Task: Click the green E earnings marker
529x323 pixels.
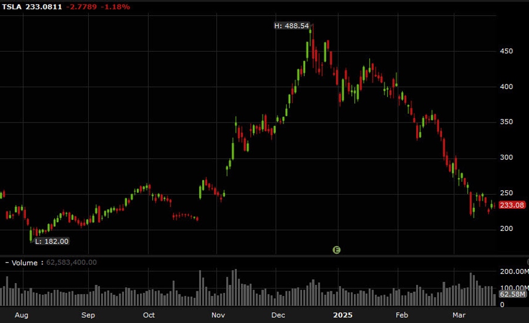Action: (336, 250)
